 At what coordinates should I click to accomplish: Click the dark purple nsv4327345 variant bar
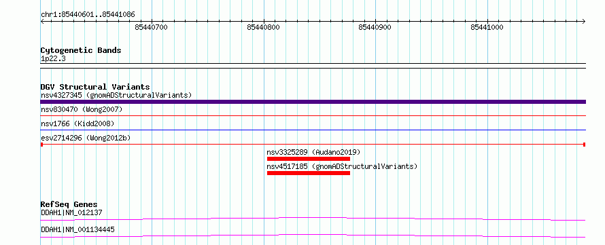pyautogui.click(x=313, y=102)
